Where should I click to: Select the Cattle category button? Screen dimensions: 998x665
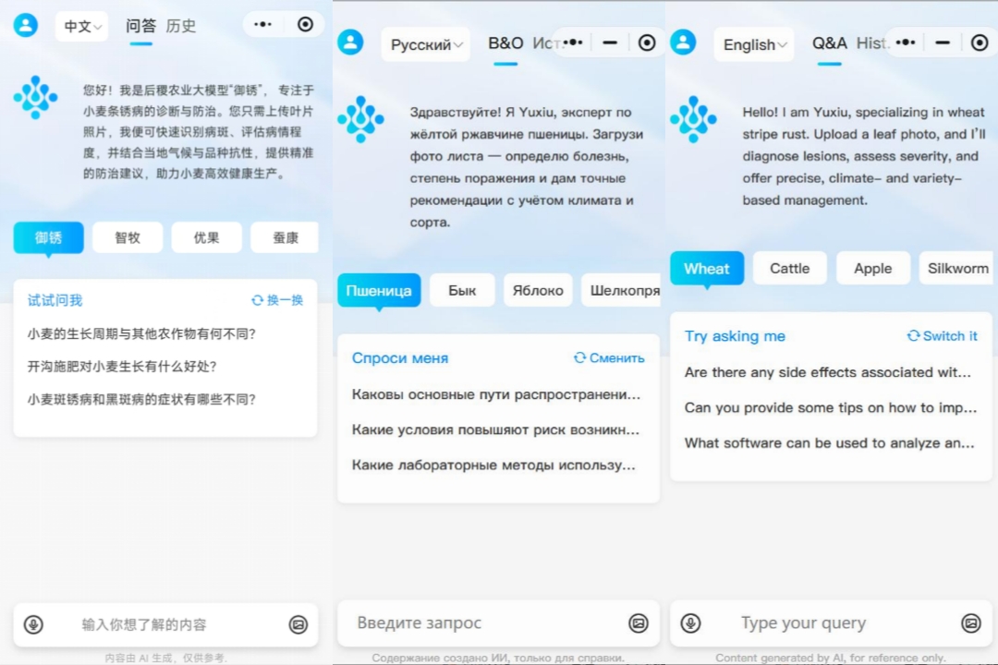(790, 268)
